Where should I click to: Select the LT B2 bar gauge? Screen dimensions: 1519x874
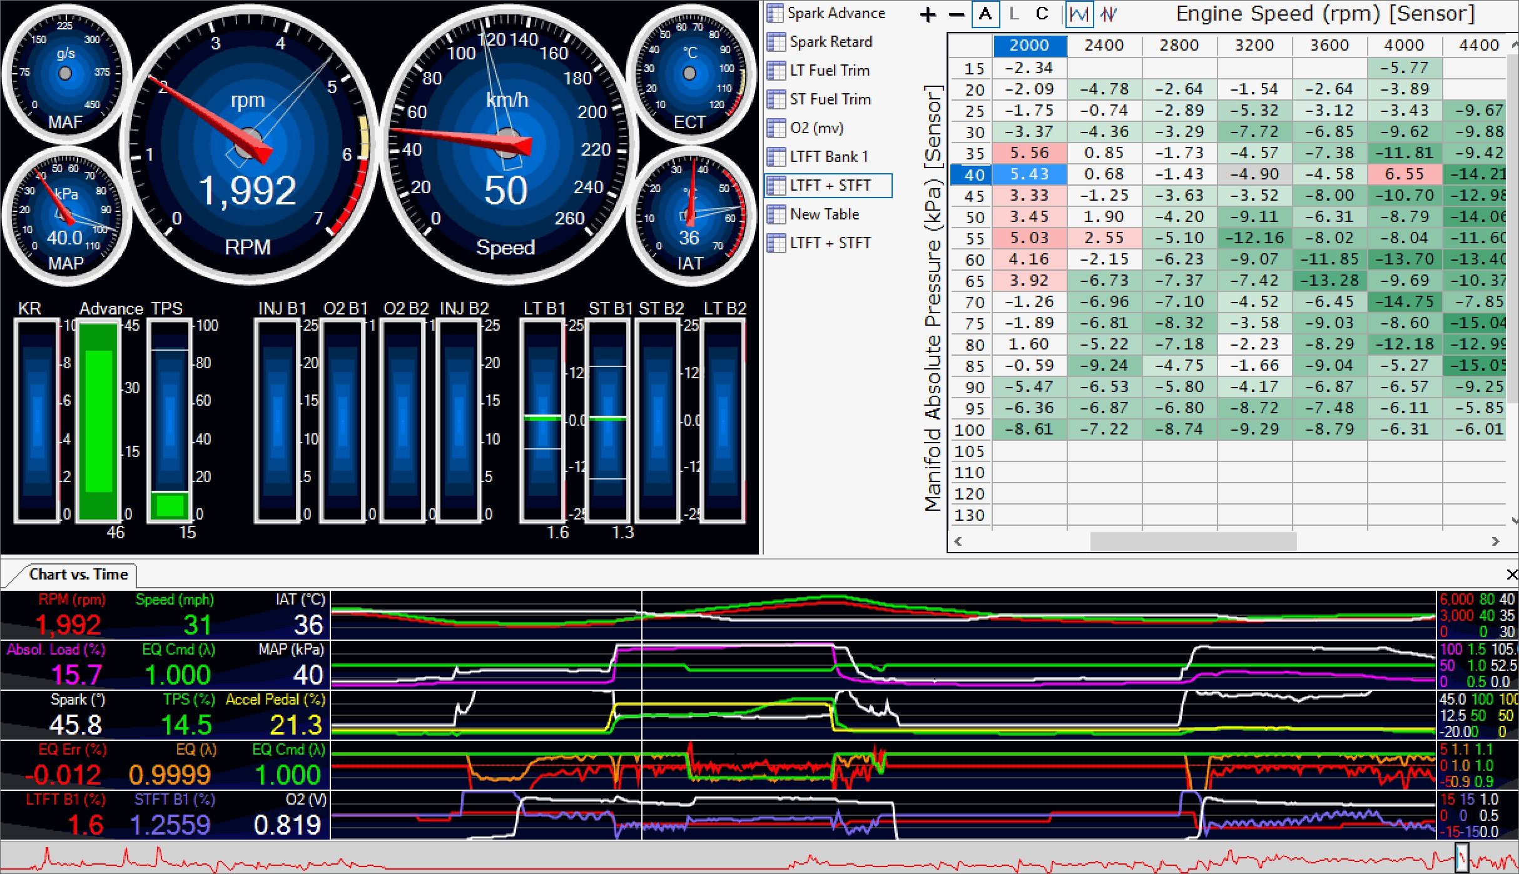click(723, 421)
